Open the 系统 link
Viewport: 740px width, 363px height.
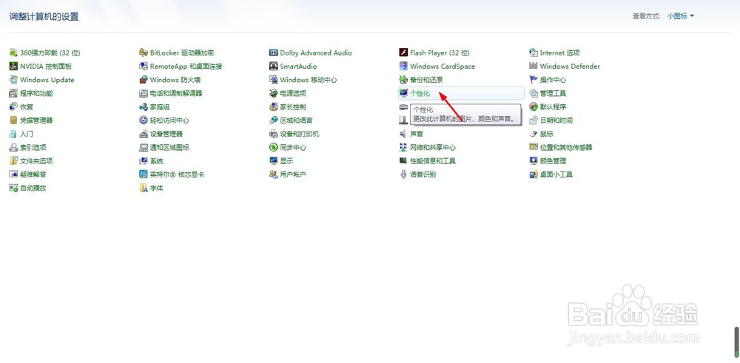click(157, 160)
